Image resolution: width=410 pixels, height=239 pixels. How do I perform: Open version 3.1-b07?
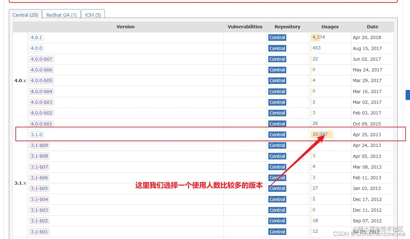[x=39, y=167]
